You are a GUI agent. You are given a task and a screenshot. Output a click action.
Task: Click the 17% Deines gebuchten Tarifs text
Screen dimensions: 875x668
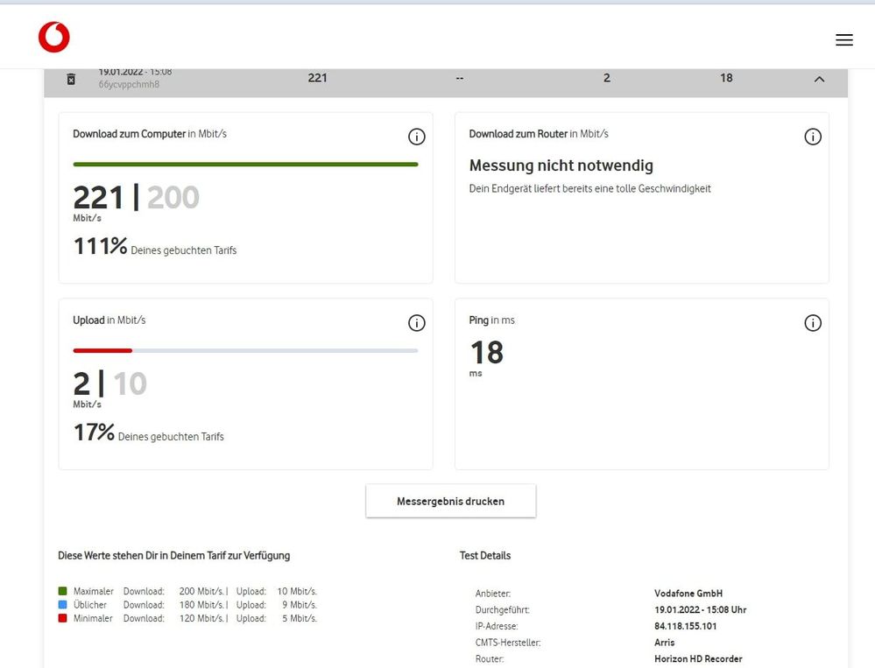(148, 432)
